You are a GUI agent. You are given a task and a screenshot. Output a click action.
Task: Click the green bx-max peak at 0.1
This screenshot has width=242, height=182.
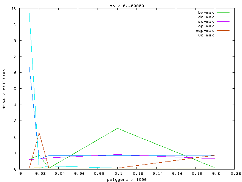[x=118, y=128]
